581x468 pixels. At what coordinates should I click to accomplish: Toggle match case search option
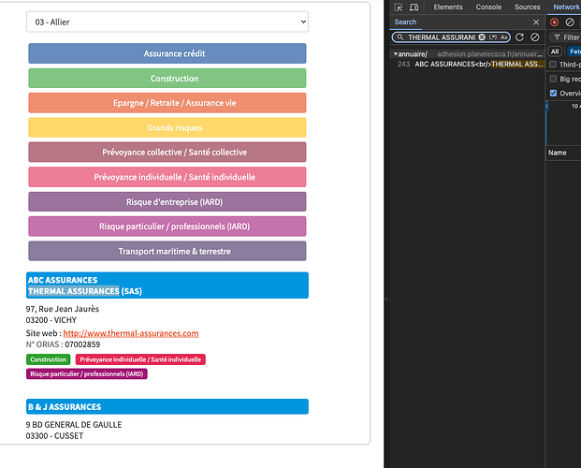click(504, 37)
